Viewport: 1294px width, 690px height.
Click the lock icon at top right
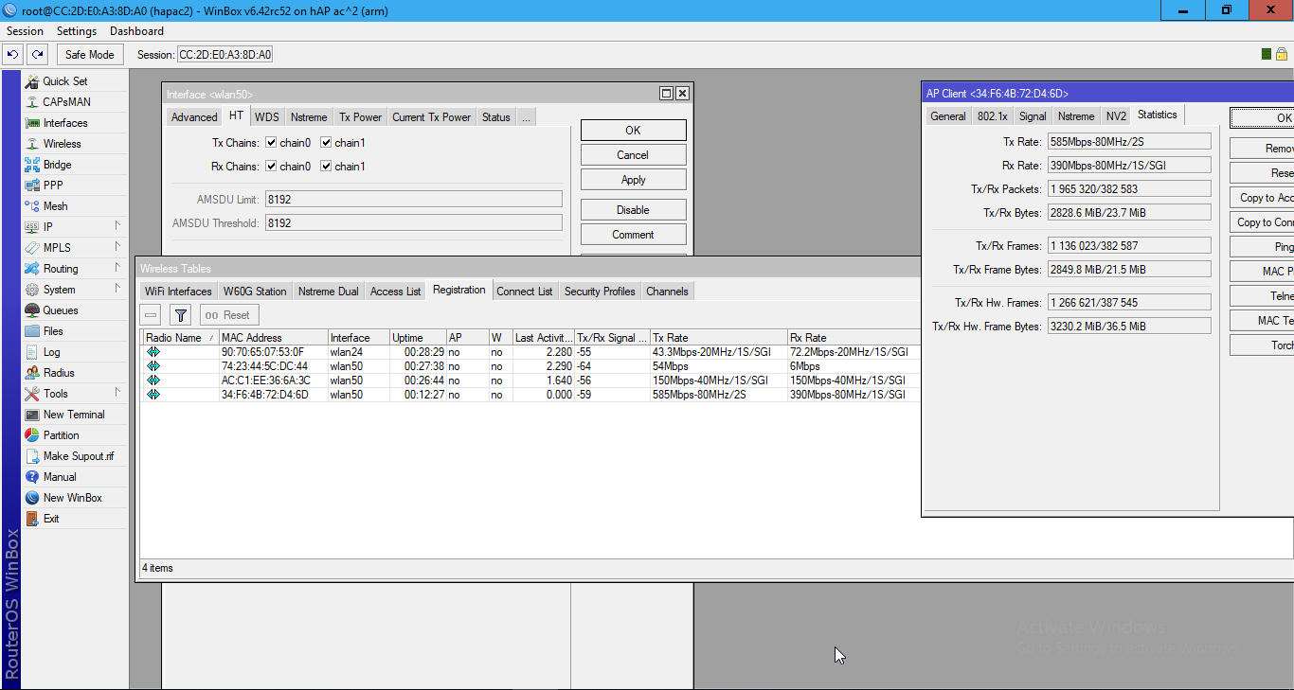coord(1281,54)
